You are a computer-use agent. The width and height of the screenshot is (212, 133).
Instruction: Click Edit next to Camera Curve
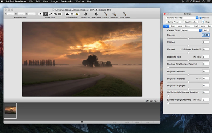[x=206, y=30]
